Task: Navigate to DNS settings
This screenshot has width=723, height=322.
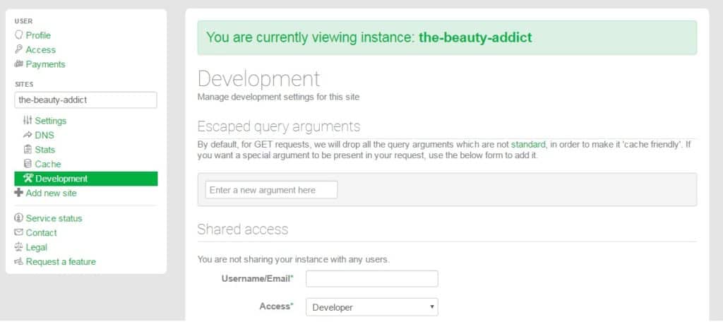Action: pyautogui.click(x=44, y=135)
